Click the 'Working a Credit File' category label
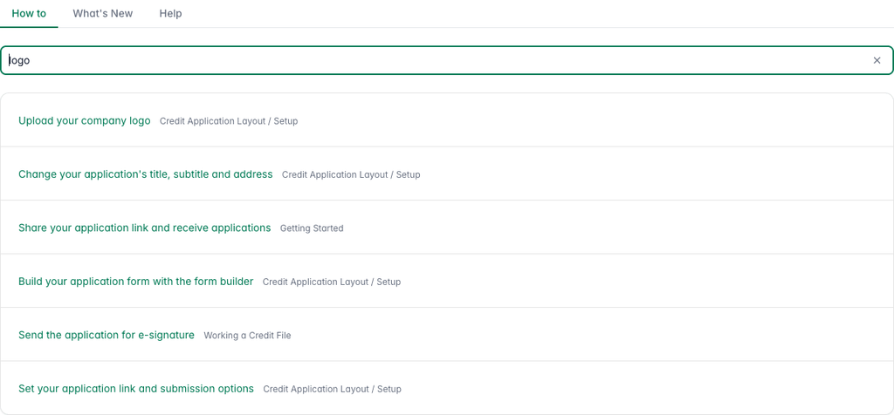The image size is (894, 415). 247,336
